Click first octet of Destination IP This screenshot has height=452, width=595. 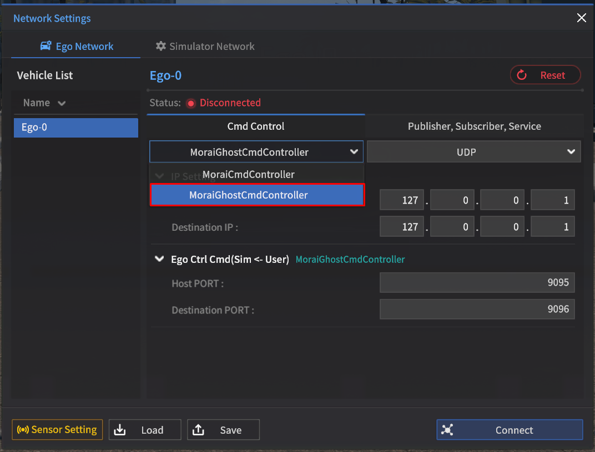pyautogui.click(x=402, y=227)
